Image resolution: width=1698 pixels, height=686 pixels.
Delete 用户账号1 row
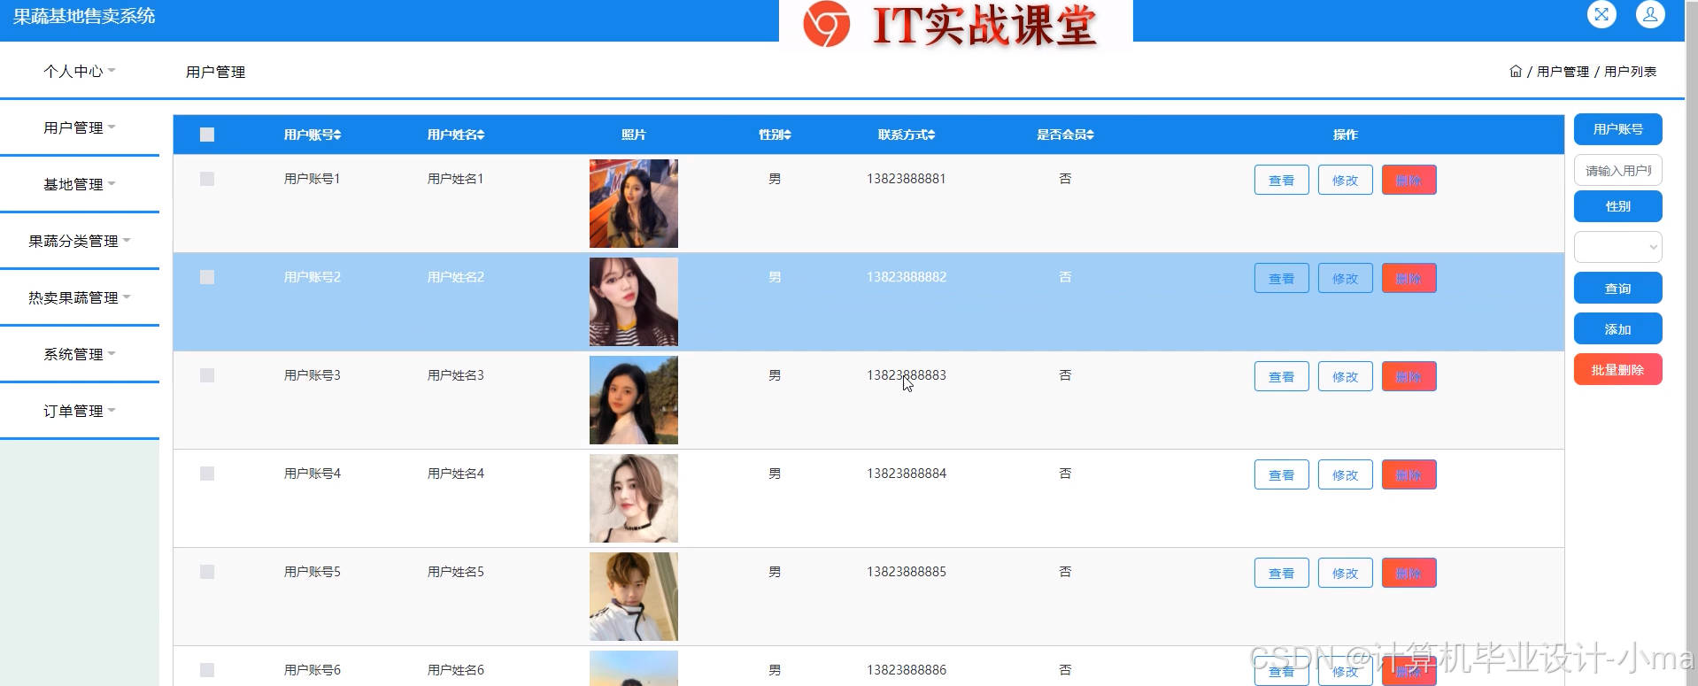[x=1409, y=180]
